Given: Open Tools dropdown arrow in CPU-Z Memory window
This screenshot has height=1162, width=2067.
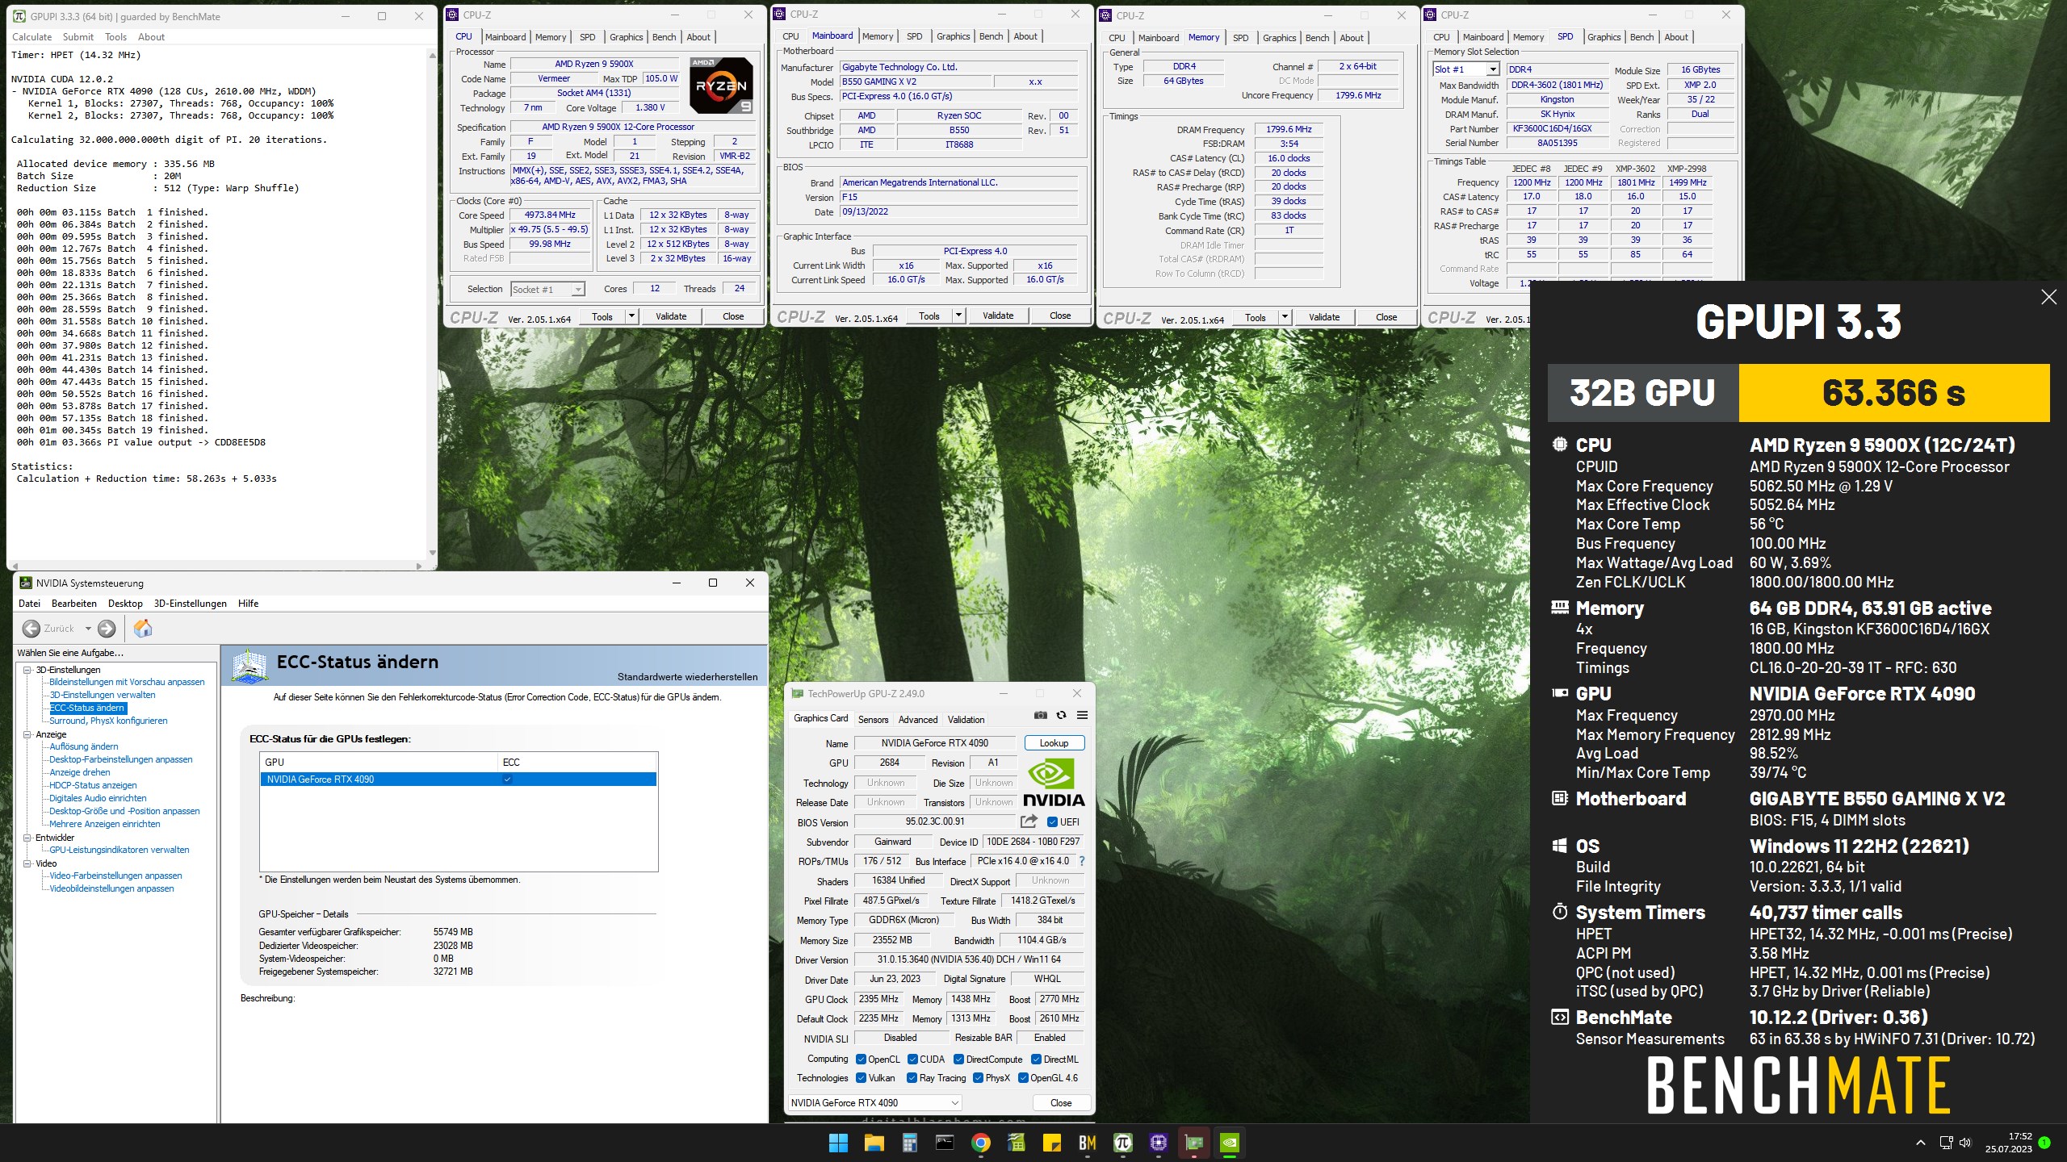Looking at the screenshot, I should point(1285,317).
